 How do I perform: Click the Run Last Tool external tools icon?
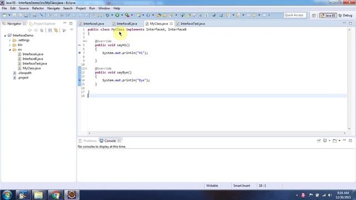coord(127,15)
